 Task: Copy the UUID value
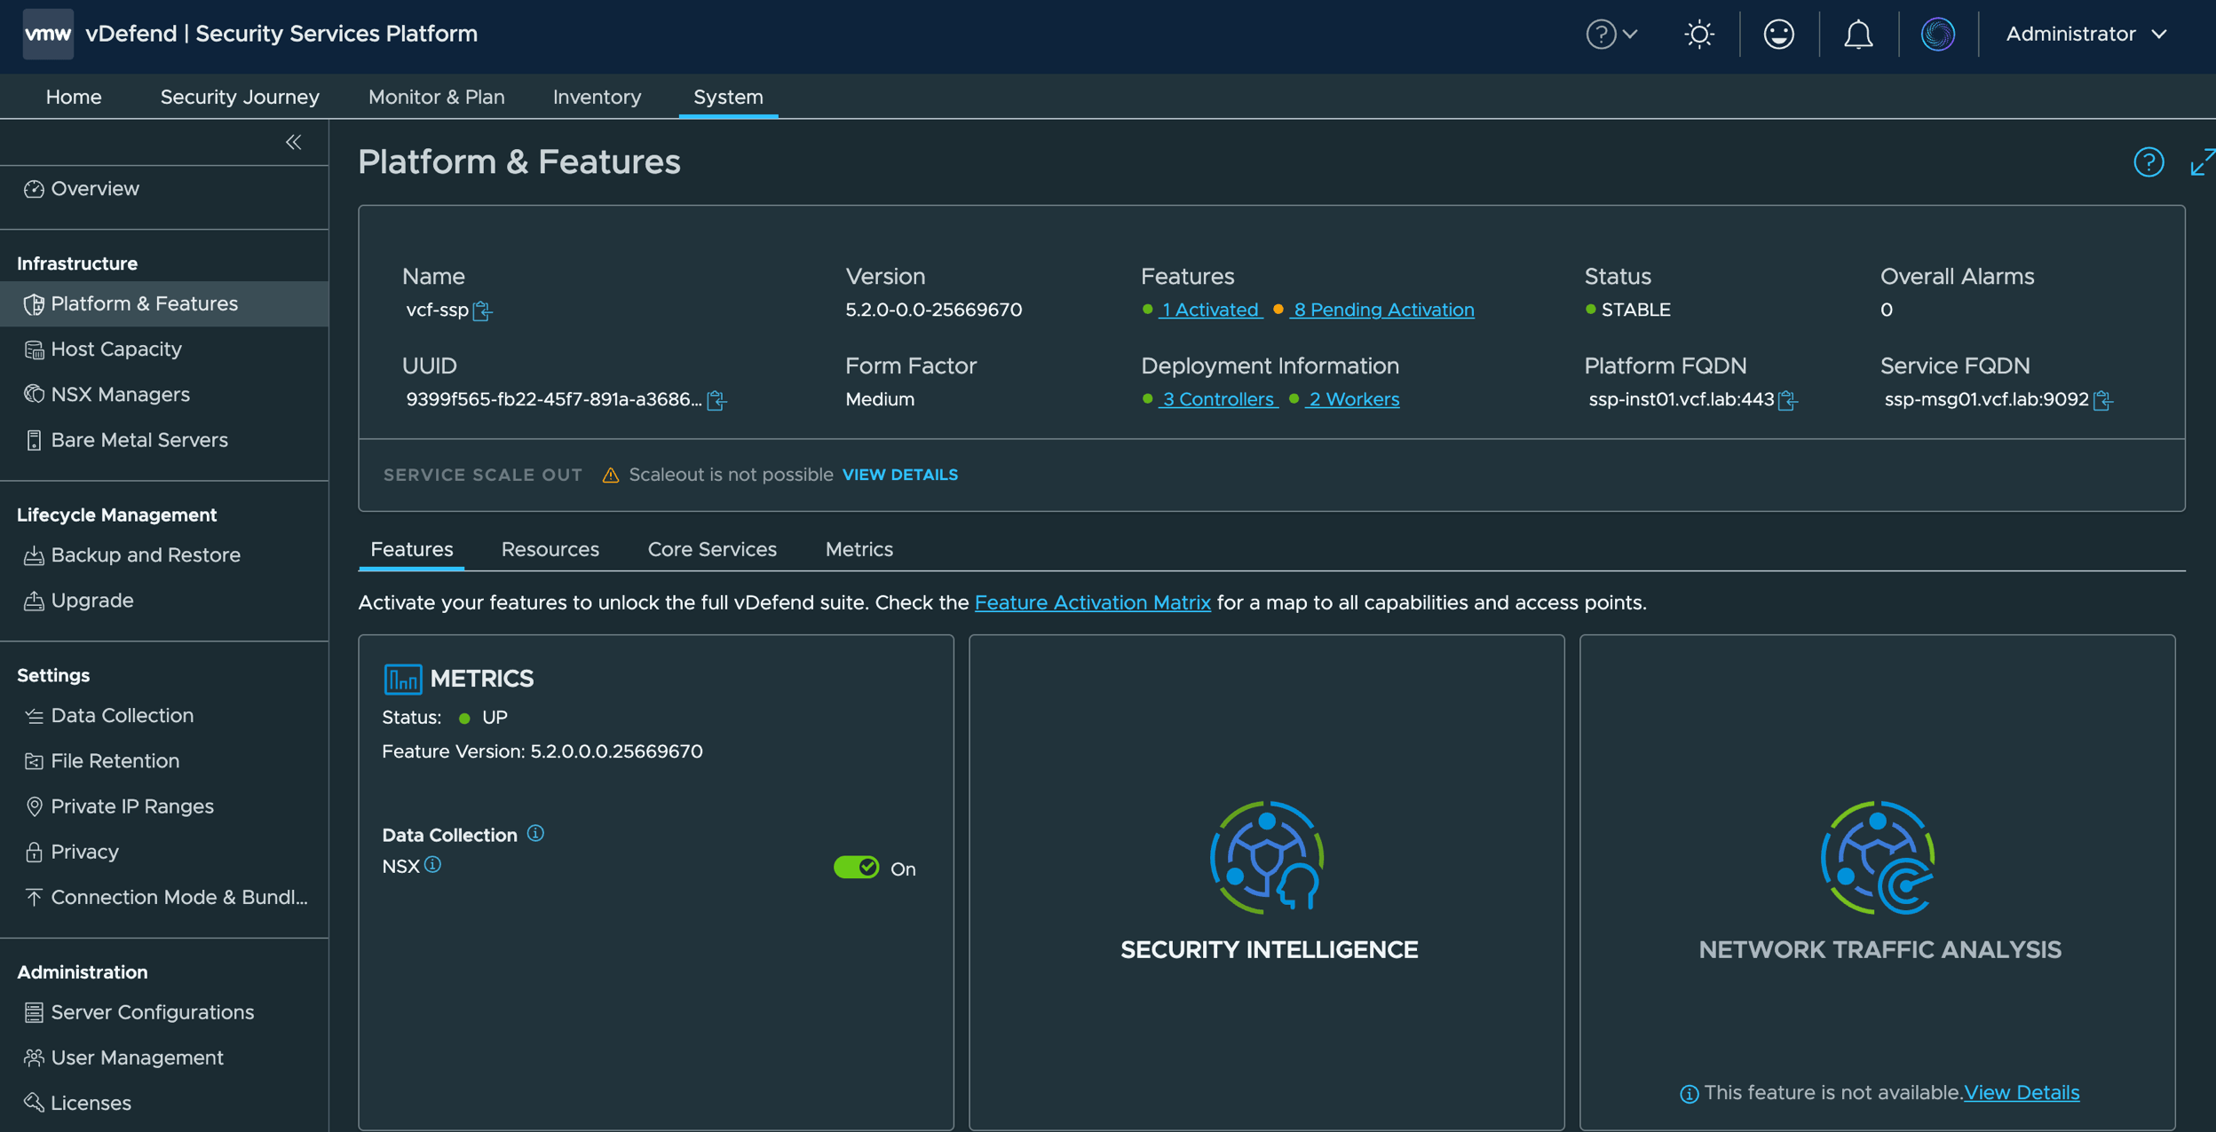[x=716, y=400]
